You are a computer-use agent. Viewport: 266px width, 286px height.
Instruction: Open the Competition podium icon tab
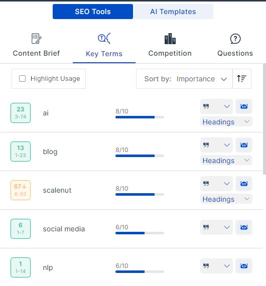[x=170, y=39]
